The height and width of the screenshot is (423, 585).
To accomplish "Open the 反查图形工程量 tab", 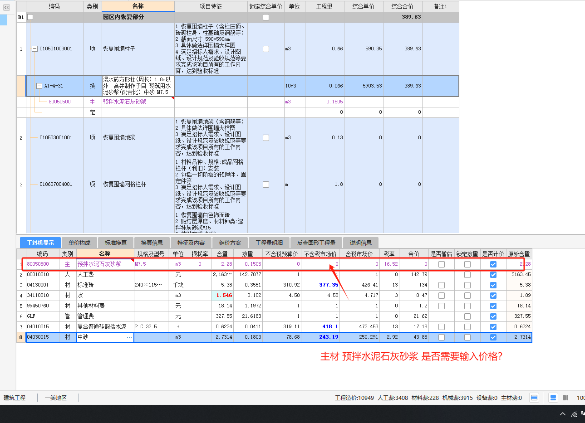I will pos(316,243).
